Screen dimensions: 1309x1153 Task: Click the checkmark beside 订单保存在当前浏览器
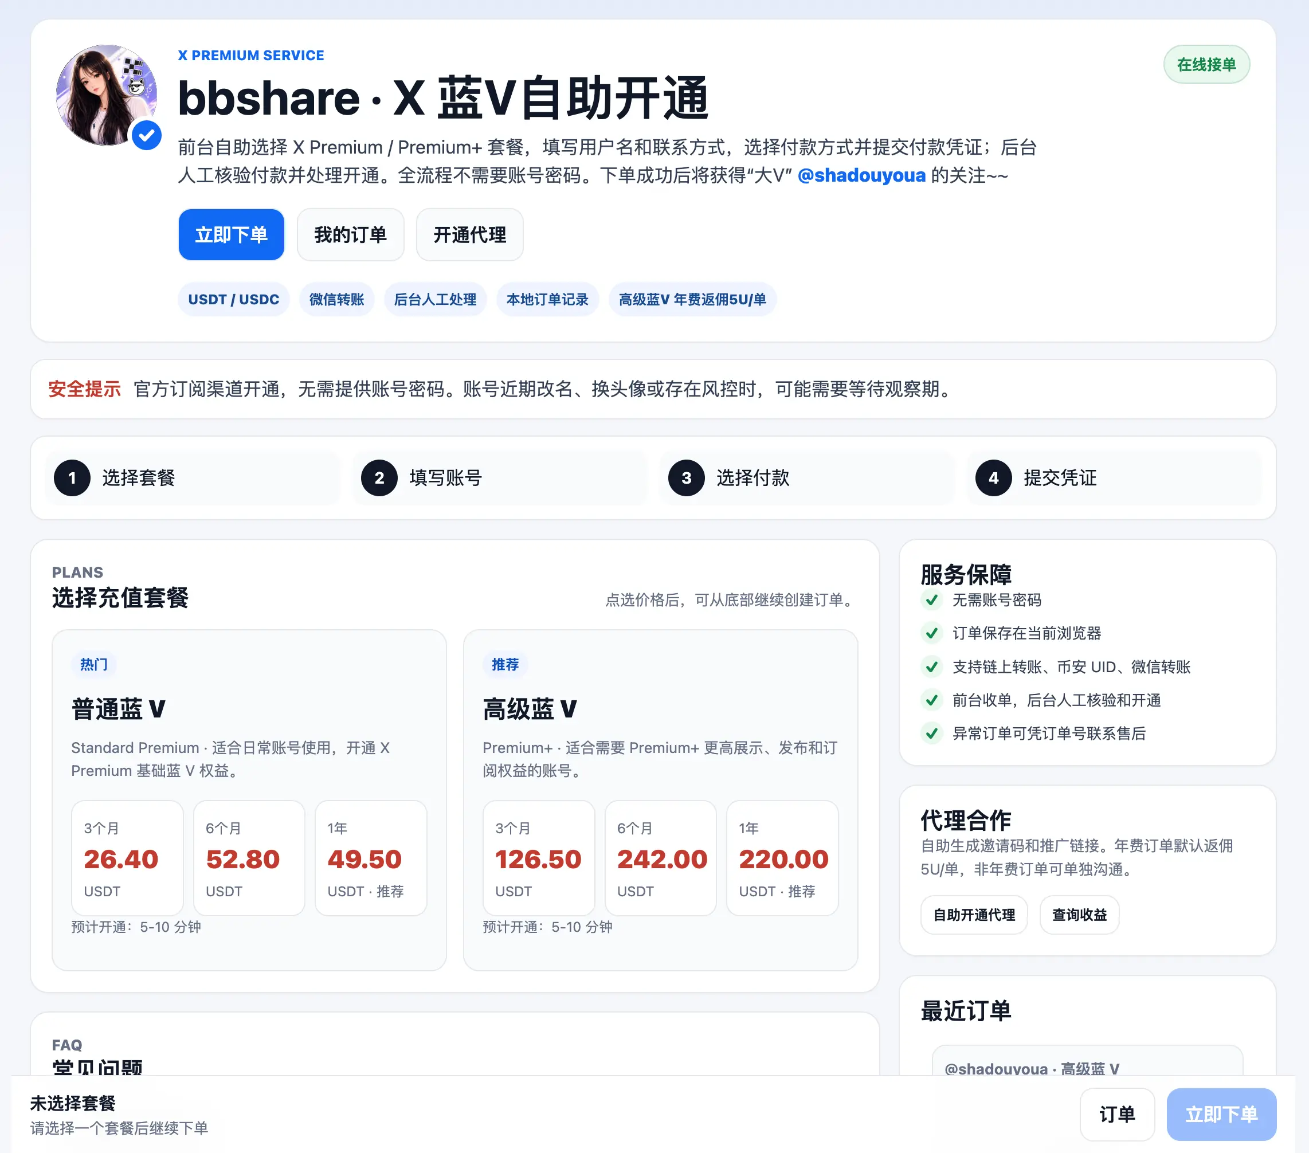tap(932, 633)
